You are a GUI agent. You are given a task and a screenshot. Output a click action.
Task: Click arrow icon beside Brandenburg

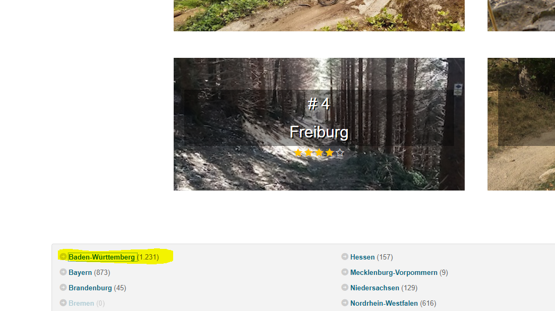coord(63,287)
